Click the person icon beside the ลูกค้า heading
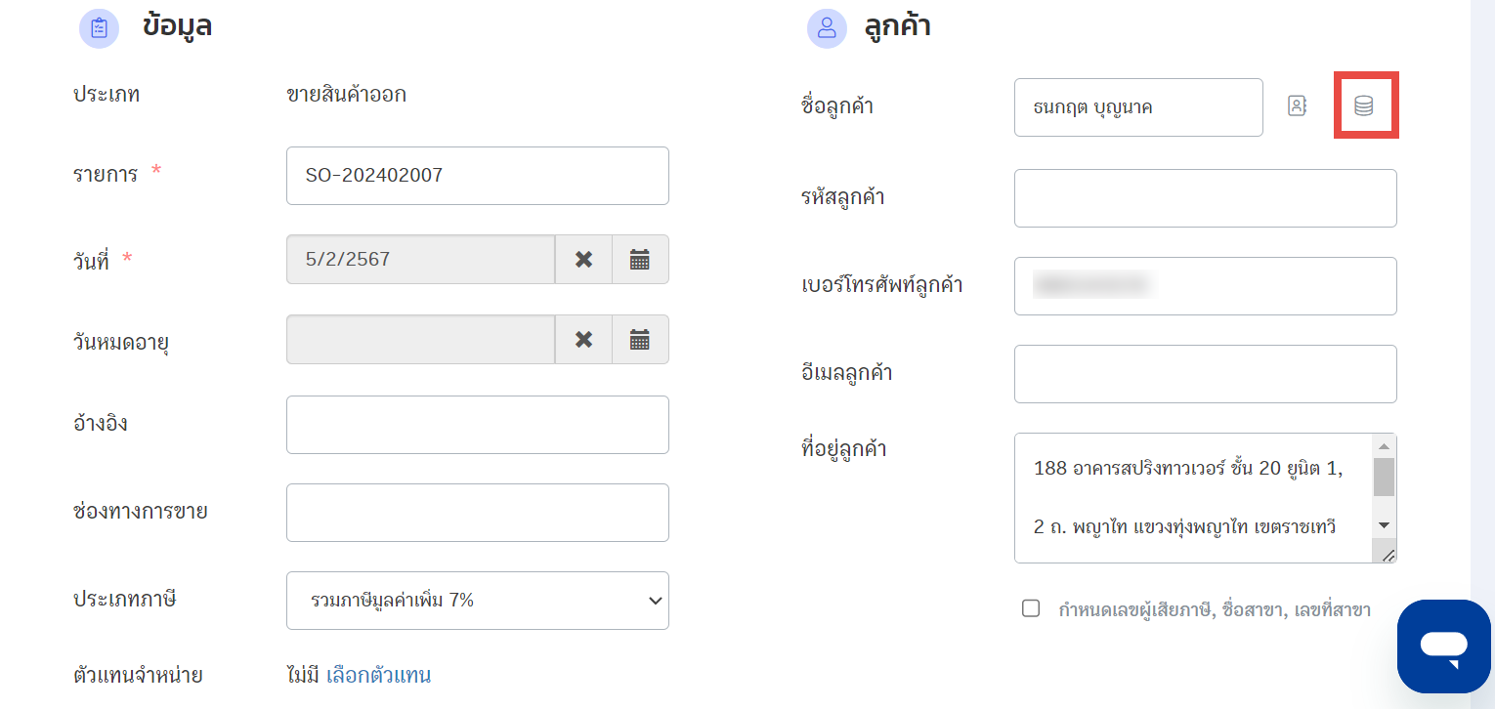Image resolution: width=1495 pixels, height=709 pixels. click(x=827, y=28)
